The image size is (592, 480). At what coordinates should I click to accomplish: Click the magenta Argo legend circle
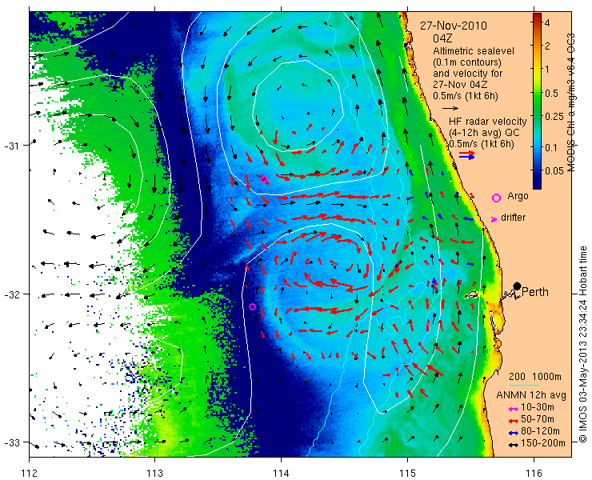pos(496,198)
